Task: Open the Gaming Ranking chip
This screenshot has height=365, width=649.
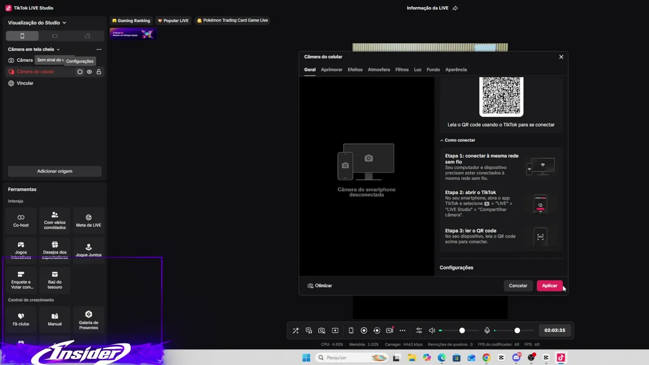Action: tap(131, 21)
